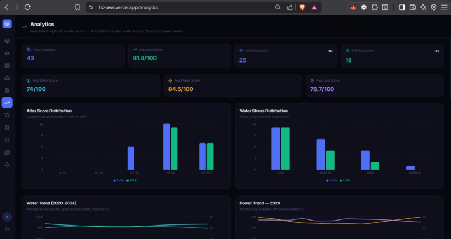This screenshot has height=239, width=451.
Task: Click the USA Locations count 18
Action: point(349,60)
